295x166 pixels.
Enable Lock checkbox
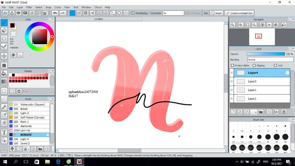(275, 65)
